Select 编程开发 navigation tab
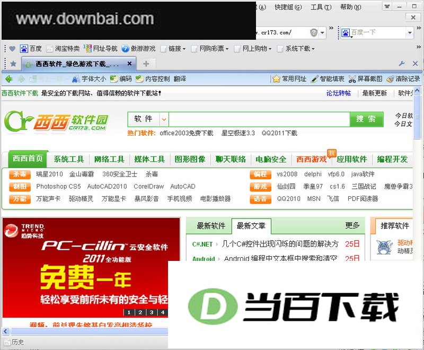The width and height of the screenshot is (424, 350). click(392, 159)
